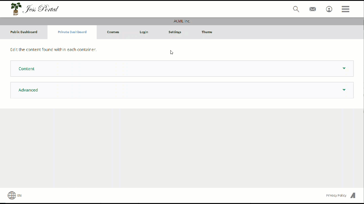Viewport: 364px width, 204px height.
Task: Open the hamburger main menu
Action: click(346, 9)
